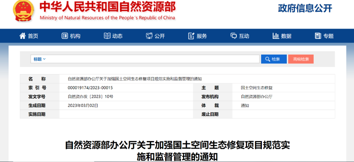Click the 政府信息公开 header link
354x162 pixels.
305,8
